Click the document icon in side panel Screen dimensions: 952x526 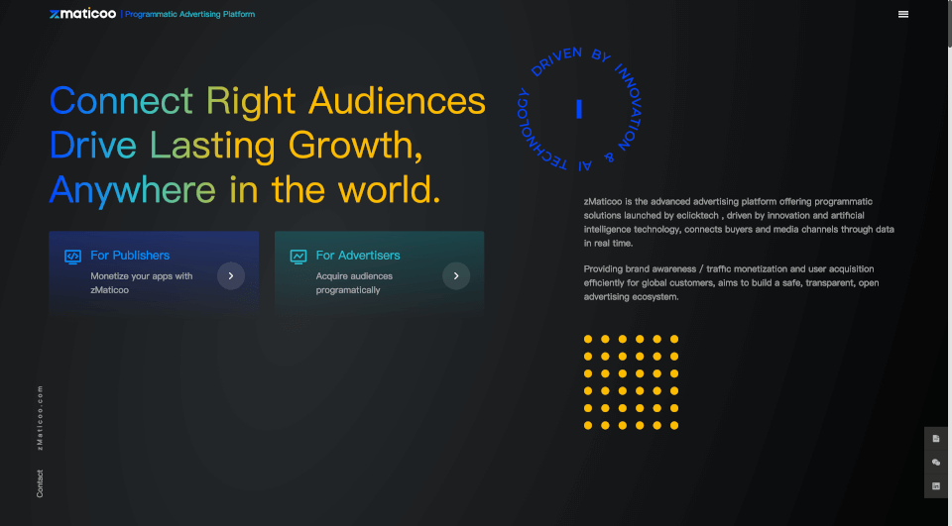(x=935, y=439)
